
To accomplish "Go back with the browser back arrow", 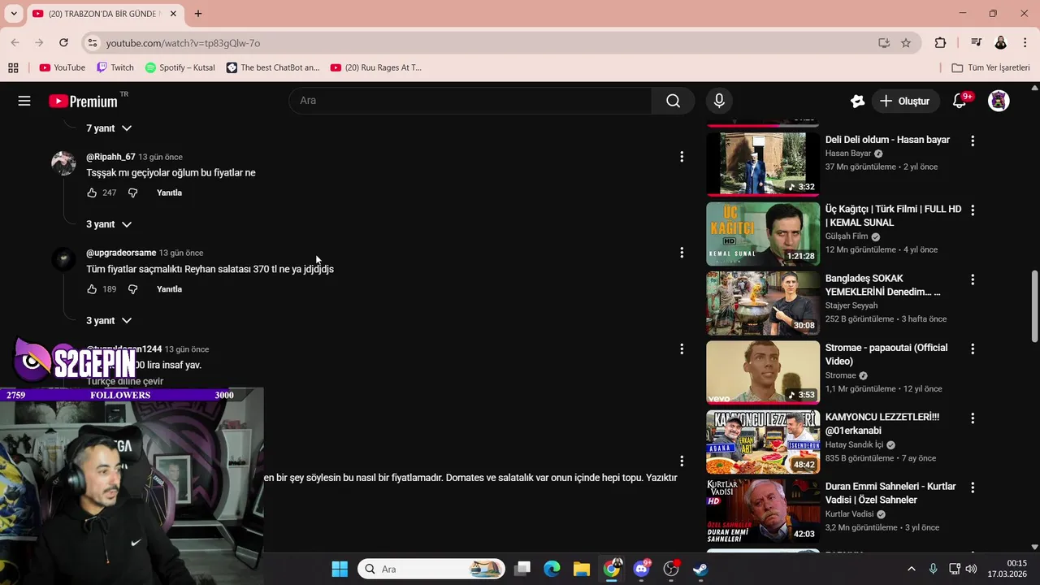I will (x=15, y=43).
